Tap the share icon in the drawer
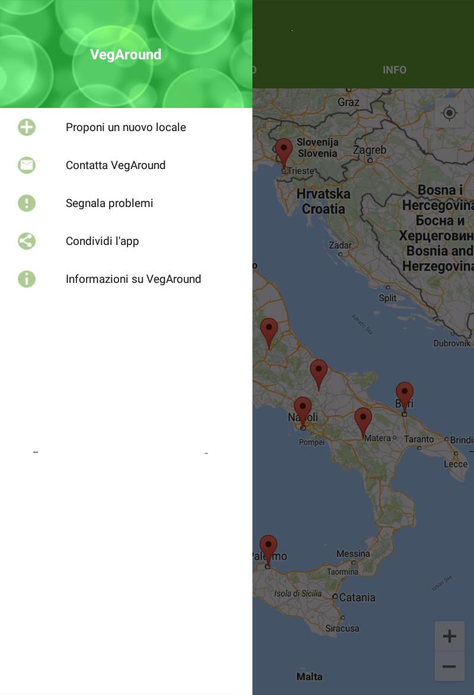Screen dimensions: 474x695 tap(27, 241)
